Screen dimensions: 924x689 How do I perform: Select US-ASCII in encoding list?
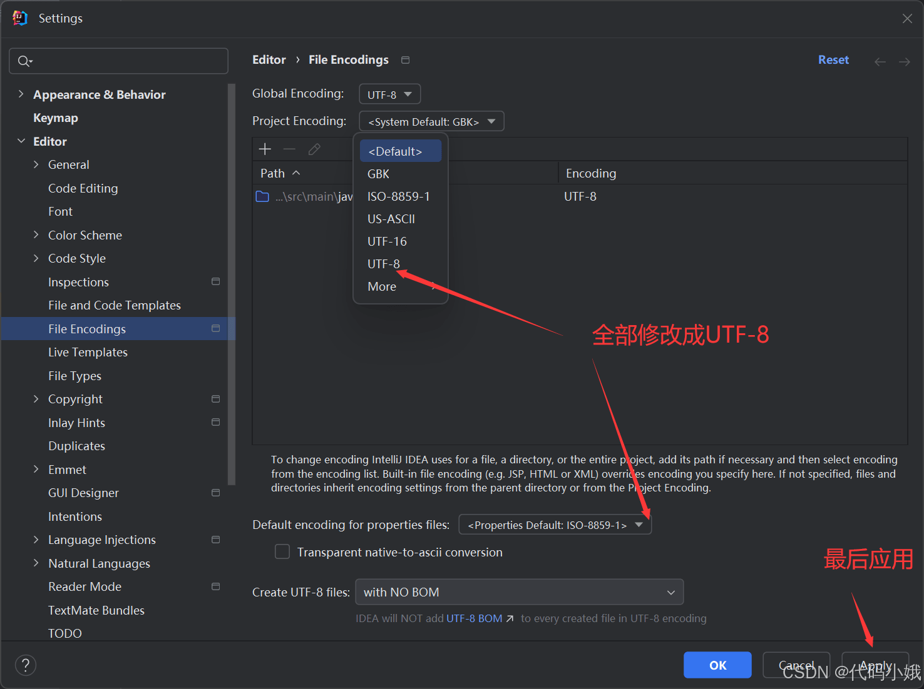coord(401,219)
